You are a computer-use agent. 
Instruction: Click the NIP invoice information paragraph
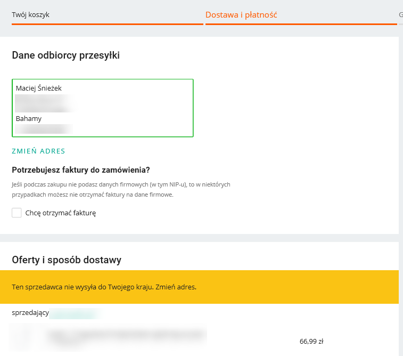[x=121, y=190]
